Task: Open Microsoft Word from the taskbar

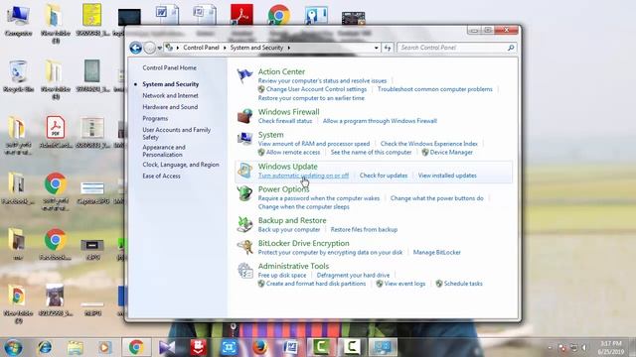Action: [x=290, y=347]
